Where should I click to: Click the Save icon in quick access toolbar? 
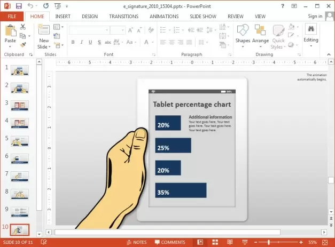click(x=19, y=6)
